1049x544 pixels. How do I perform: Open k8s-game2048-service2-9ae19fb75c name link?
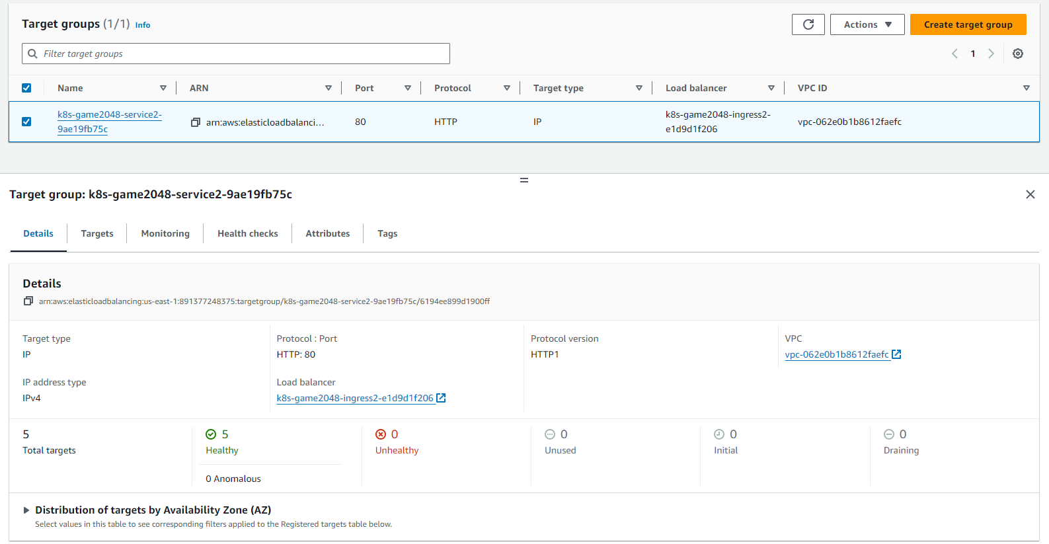pos(110,122)
